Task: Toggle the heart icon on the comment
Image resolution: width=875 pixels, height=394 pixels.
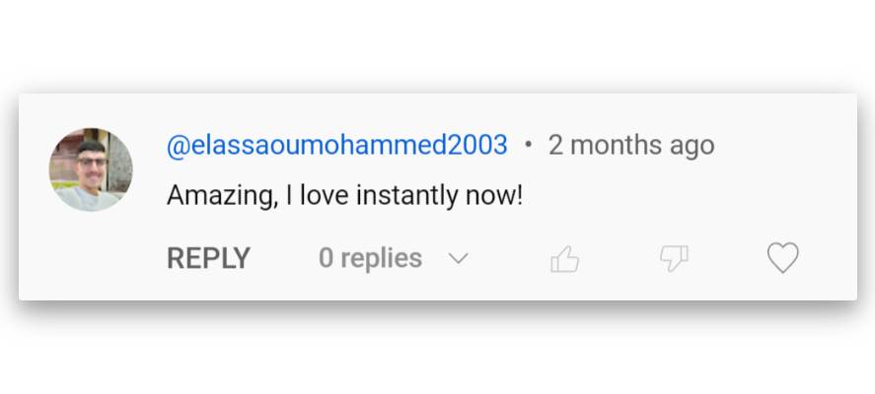Action: tap(782, 258)
